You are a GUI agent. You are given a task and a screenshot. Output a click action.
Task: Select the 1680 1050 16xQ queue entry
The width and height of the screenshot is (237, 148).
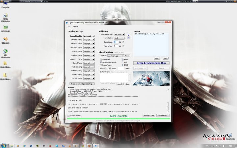pyautogui.click(x=149, y=34)
